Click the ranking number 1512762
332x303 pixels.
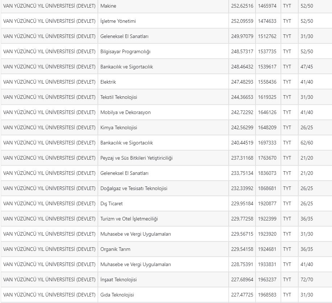267,36
